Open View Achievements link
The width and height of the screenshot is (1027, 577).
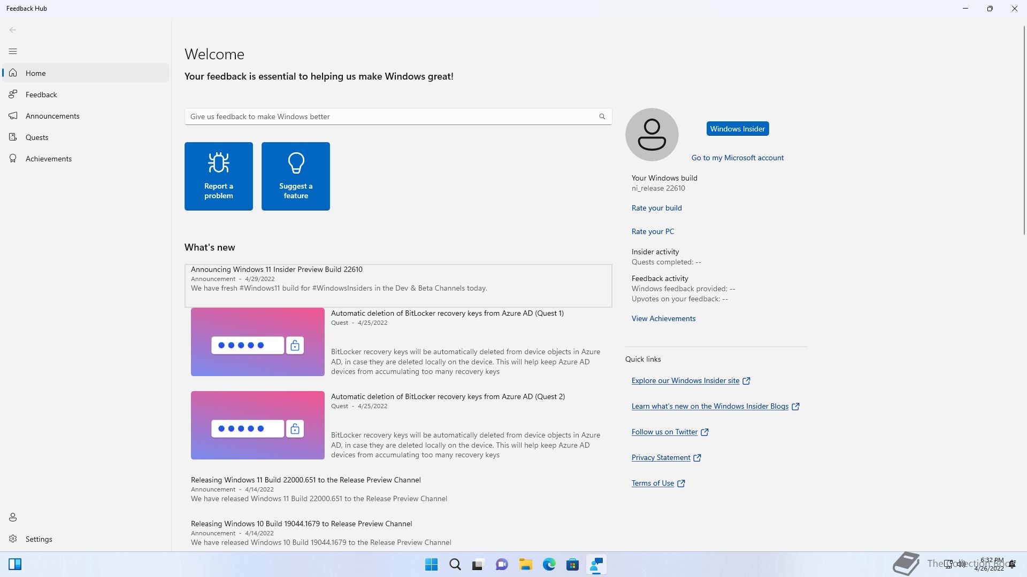pyautogui.click(x=664, y=318)
